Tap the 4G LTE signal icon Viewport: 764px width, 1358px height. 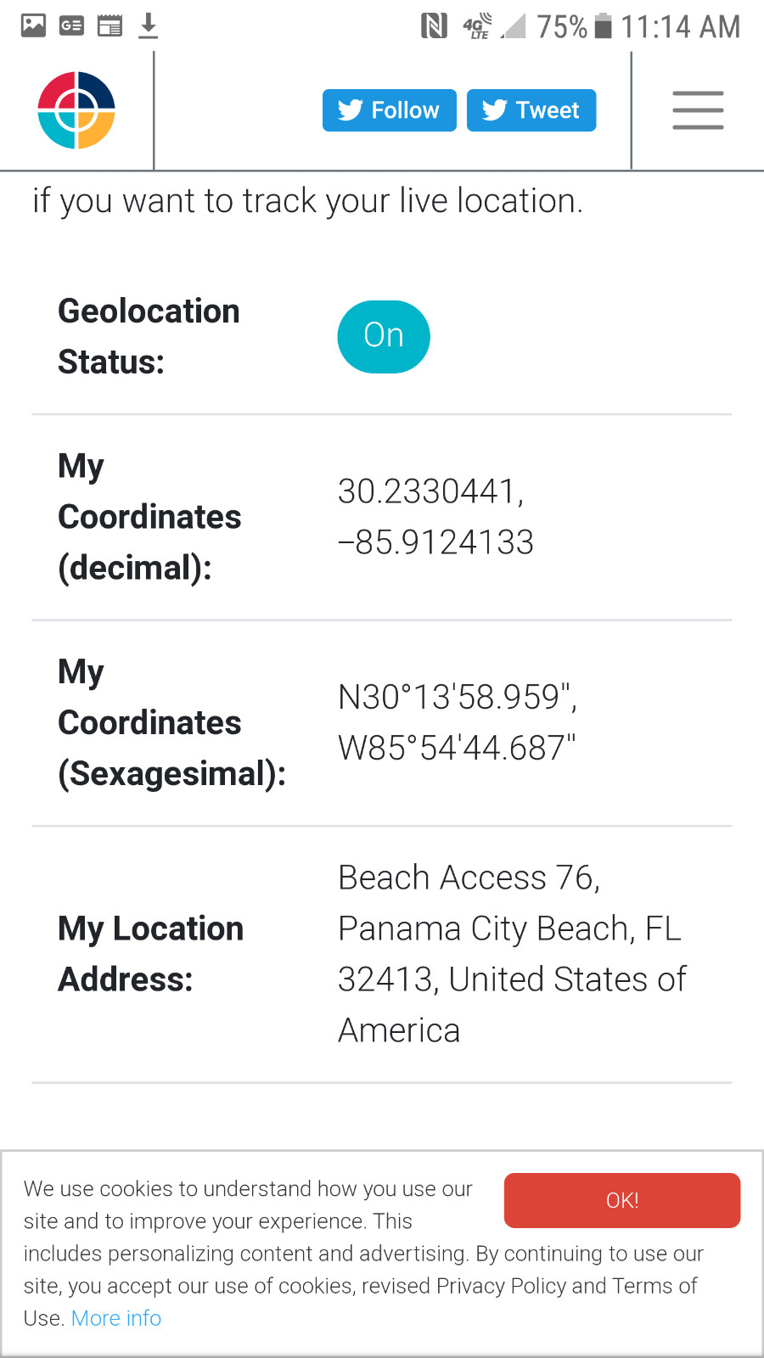tap(477, 26)
